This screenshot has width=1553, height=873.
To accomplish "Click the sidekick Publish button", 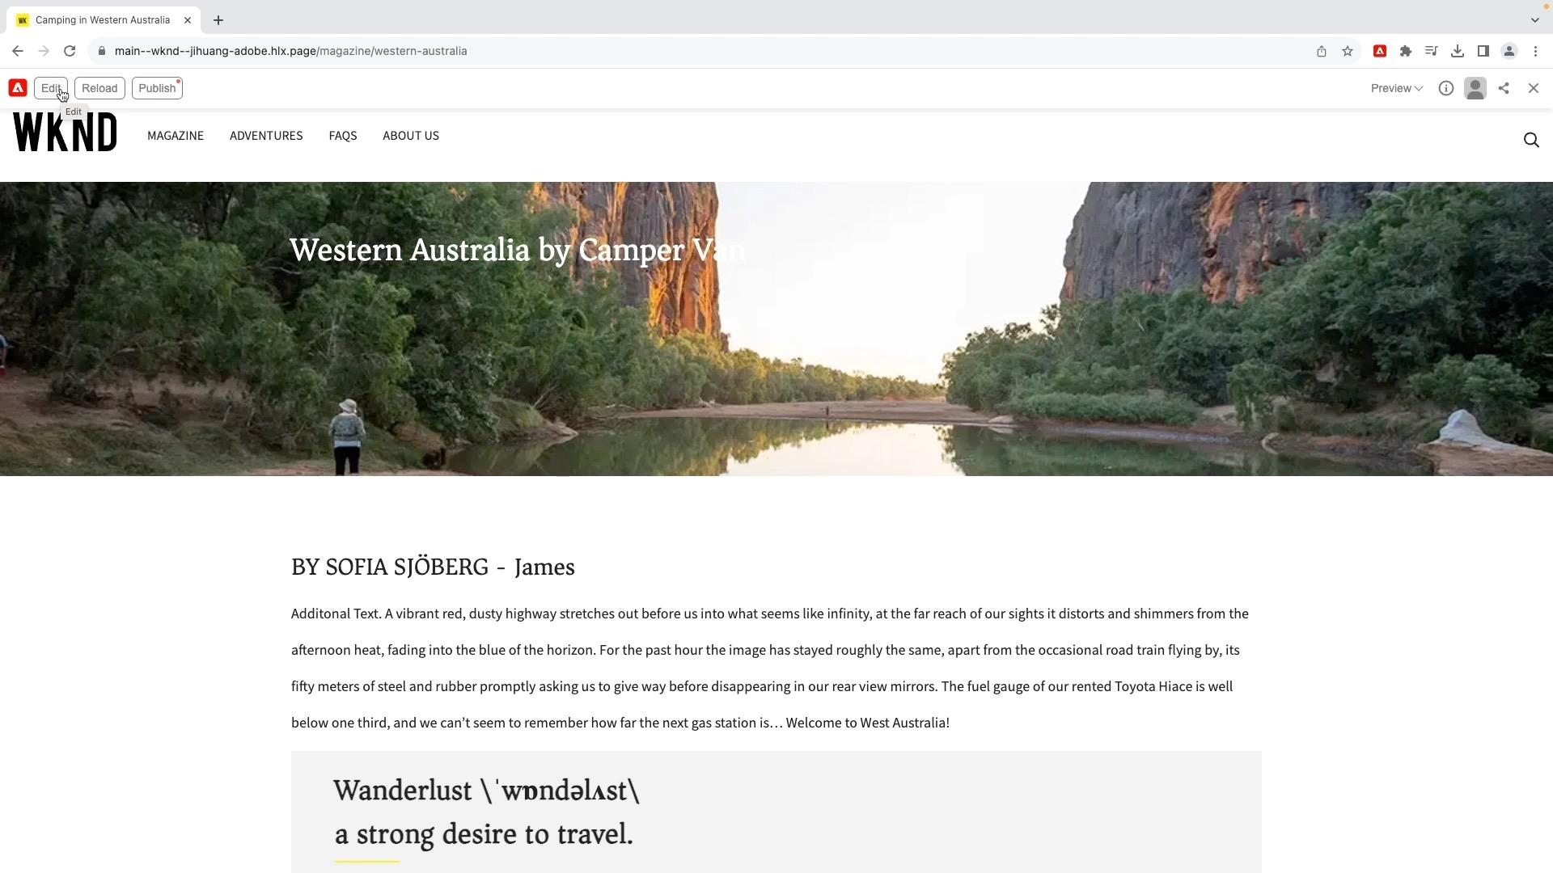I will tap(157, 88).
